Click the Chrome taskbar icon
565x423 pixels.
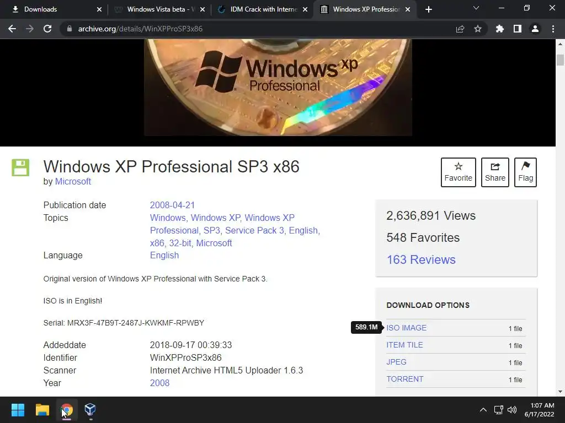pyautogui.click(x=67, y=410)
